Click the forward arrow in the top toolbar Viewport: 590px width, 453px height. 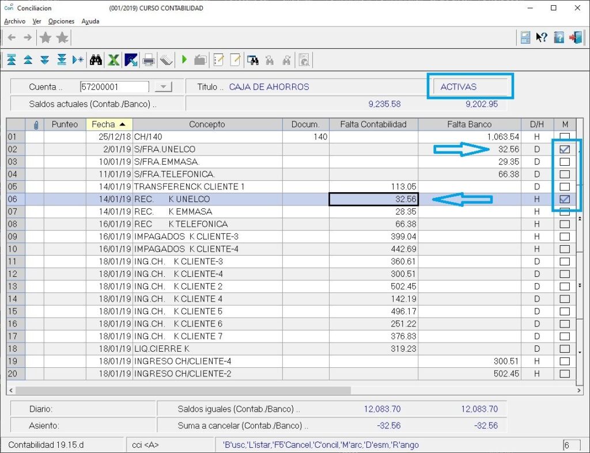coord(28,37)
